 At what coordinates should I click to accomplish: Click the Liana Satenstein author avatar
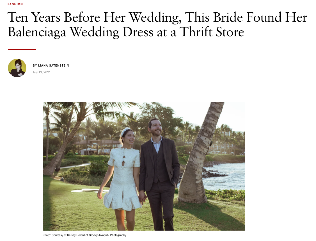coord(17,68)
